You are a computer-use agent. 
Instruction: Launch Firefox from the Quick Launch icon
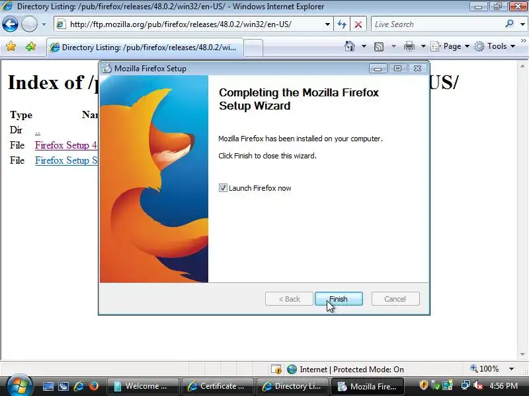pos(94,386)
